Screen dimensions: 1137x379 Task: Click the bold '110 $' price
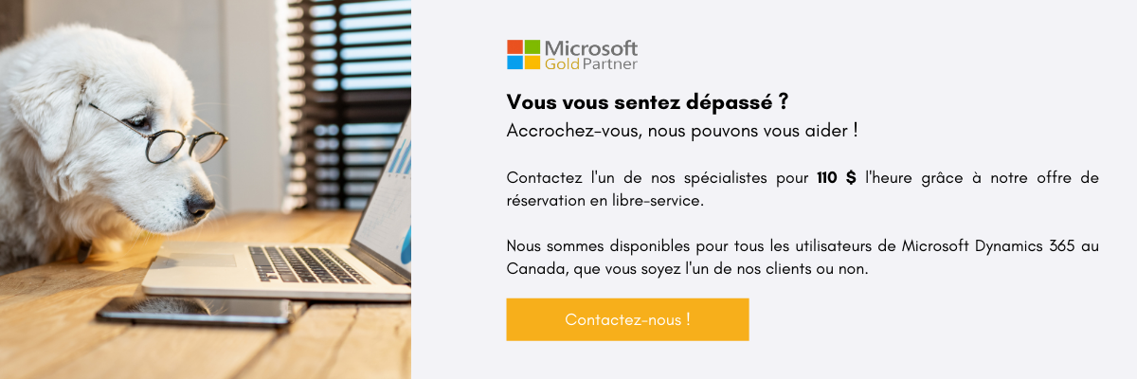[836, 178]
